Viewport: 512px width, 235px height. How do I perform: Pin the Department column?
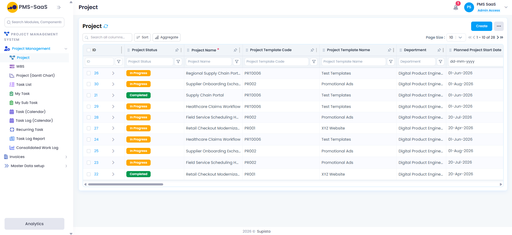(x=439, y=50)
